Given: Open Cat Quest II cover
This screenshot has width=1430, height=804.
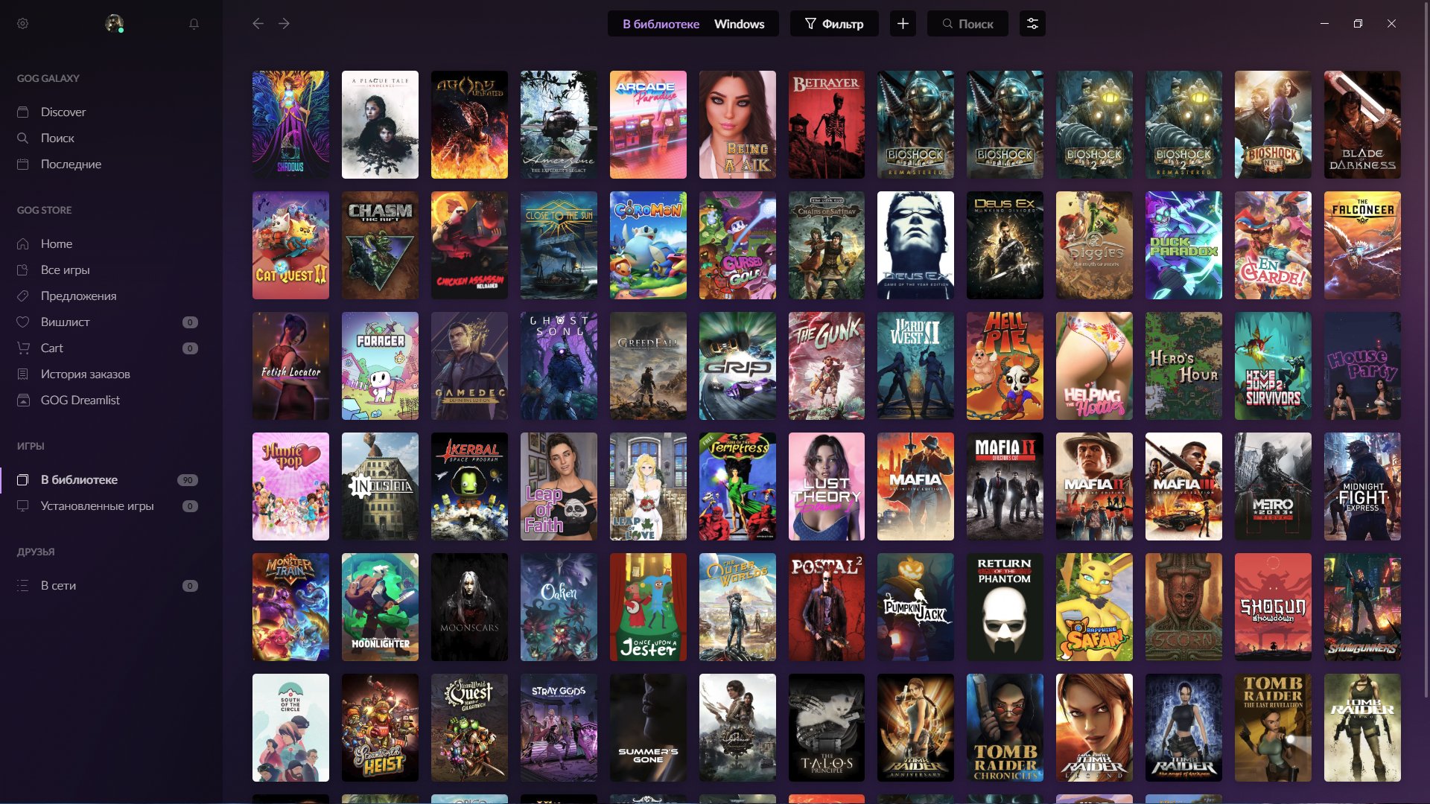Looking at the screenshot, I should [x=290, y=245].
